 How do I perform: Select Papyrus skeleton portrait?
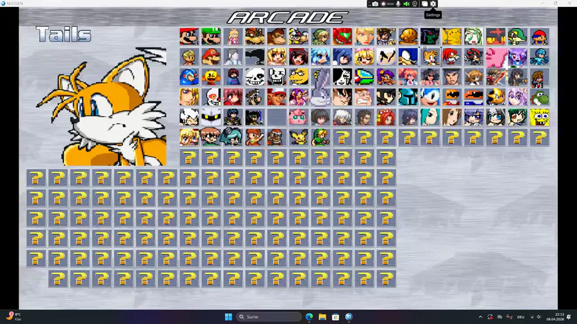point(277,77)
